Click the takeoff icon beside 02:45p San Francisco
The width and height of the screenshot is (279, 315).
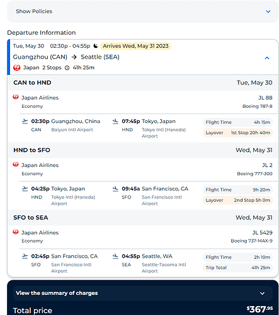tap(25, 256)
